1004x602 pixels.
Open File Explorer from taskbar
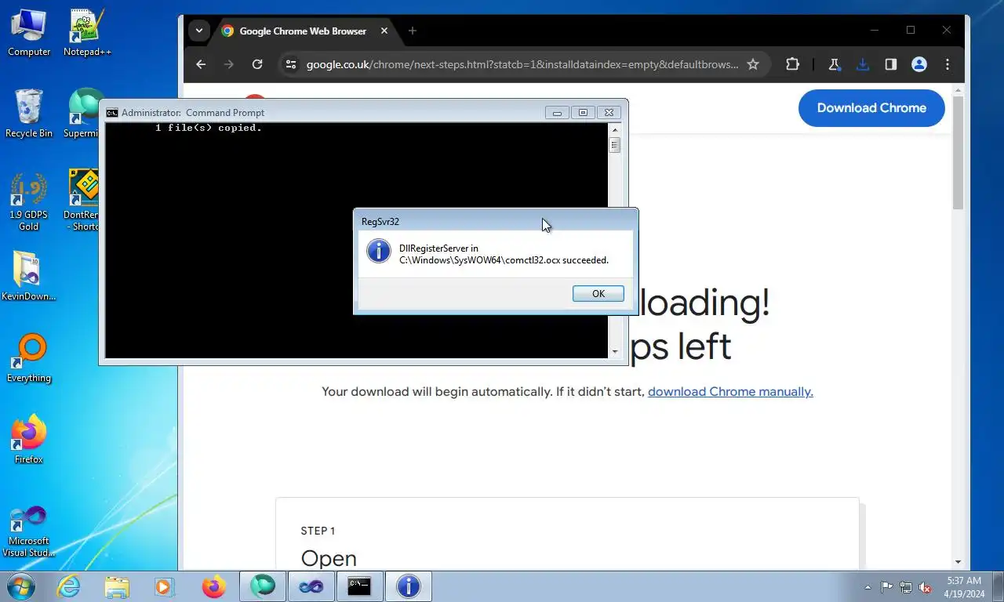[117, 586]
